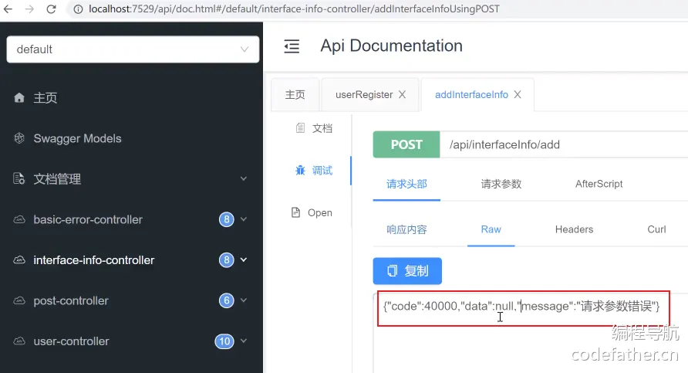
Task: Open Swagger Models in sidebar
Action: coord(77,138)
